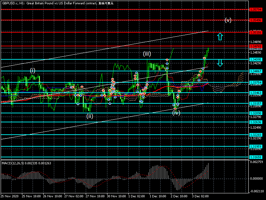Click the (v) wave label

pyautogui.click(x=228, y=20)
